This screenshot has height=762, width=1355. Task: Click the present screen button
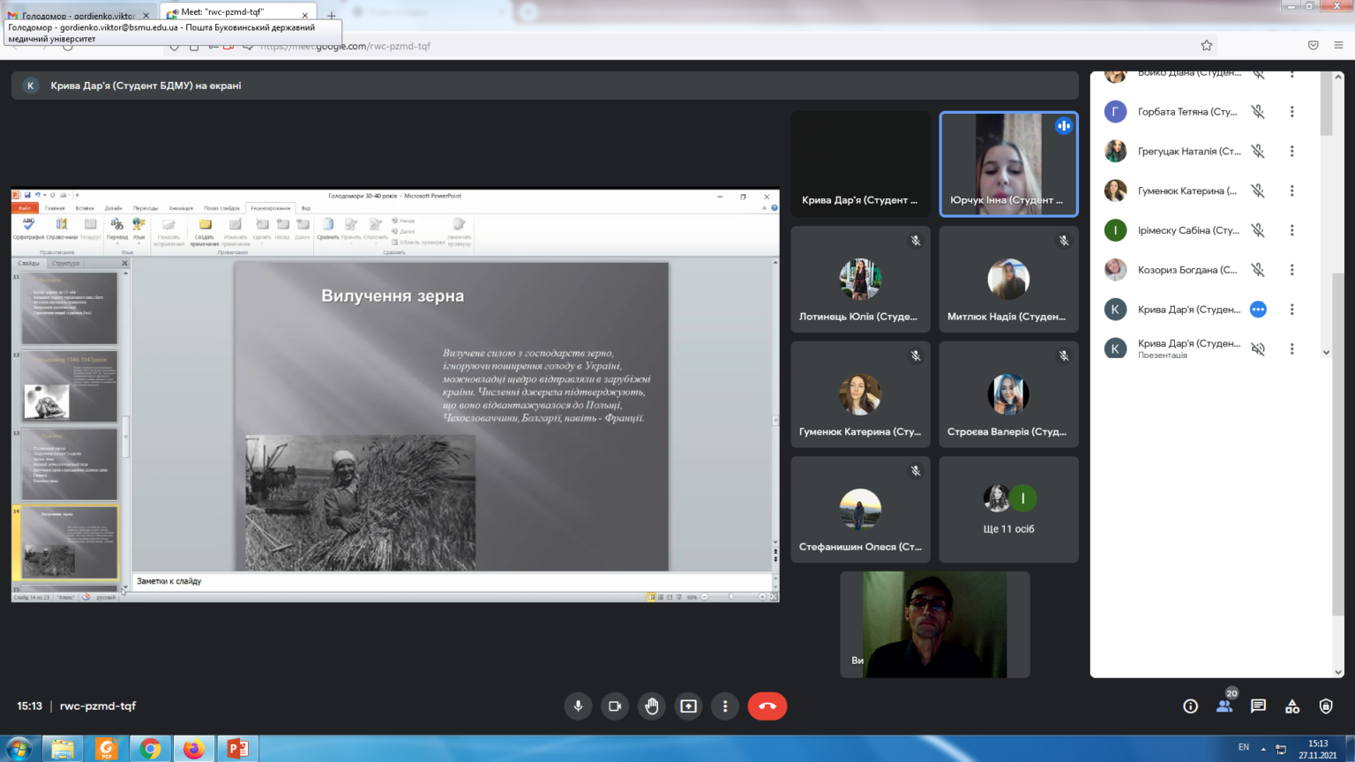click(x=688, y=706)
